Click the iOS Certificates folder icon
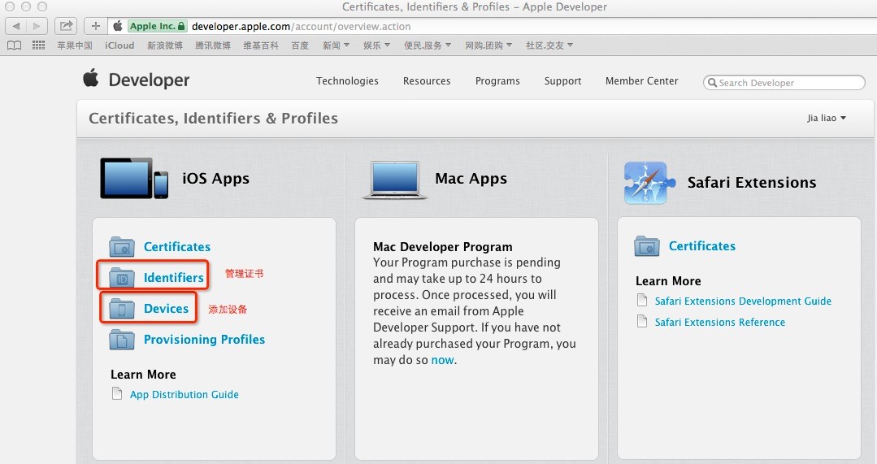 click(x=121, y=246)
